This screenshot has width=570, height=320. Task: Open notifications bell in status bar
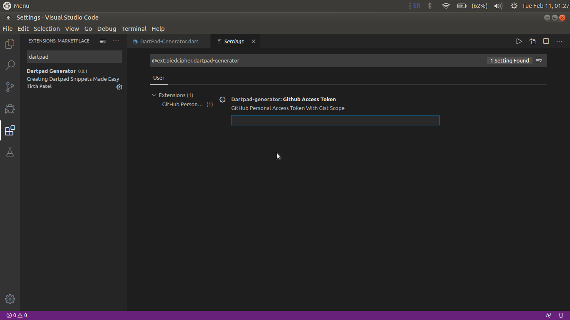pos(561,315)
